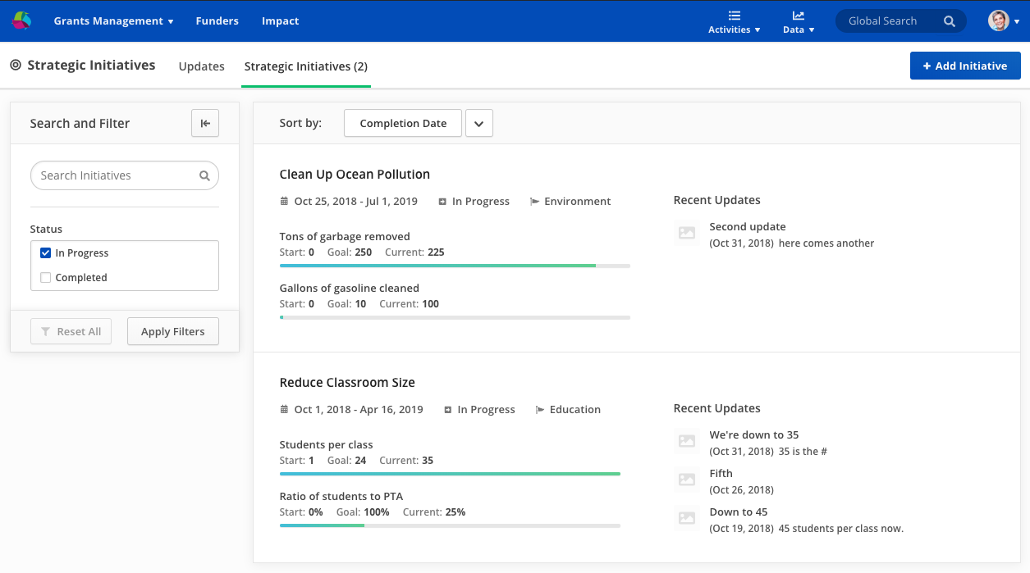Click the Add Initiative button
This screenshot has width=1030, height=573.
tap(965, 66)
